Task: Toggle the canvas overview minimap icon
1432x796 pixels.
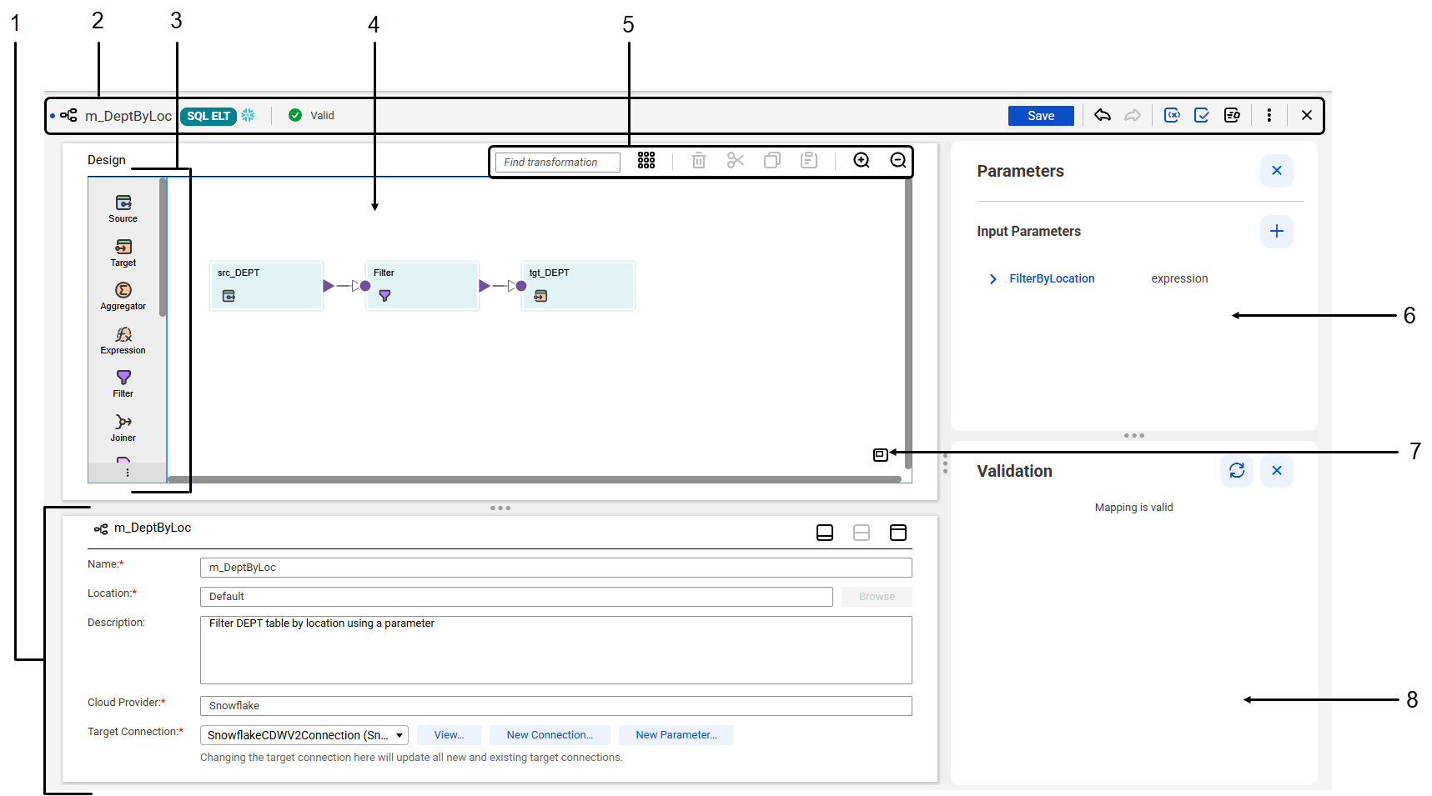Action: (881, 455)
